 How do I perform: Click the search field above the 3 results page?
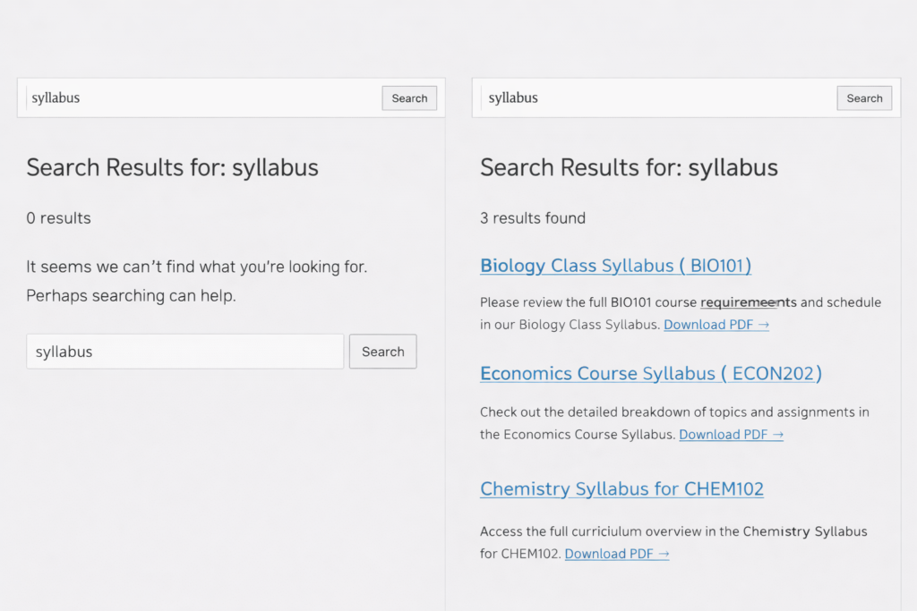pyautogui.click(x=658, y=98)
